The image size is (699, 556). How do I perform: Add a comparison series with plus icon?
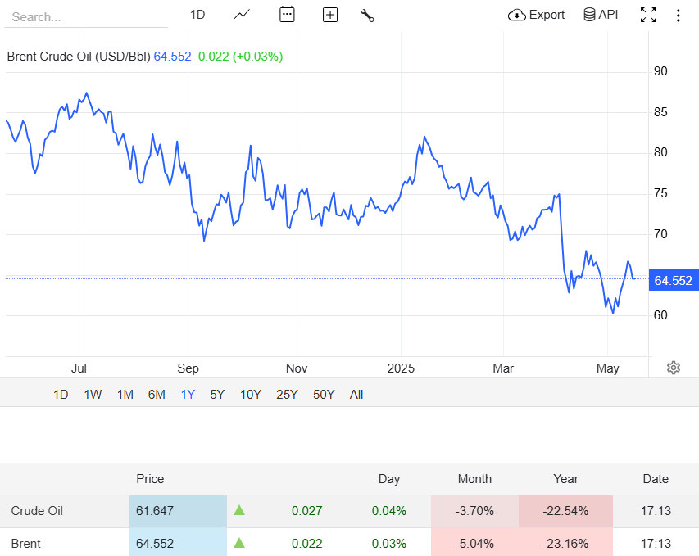tap(330, 15)
